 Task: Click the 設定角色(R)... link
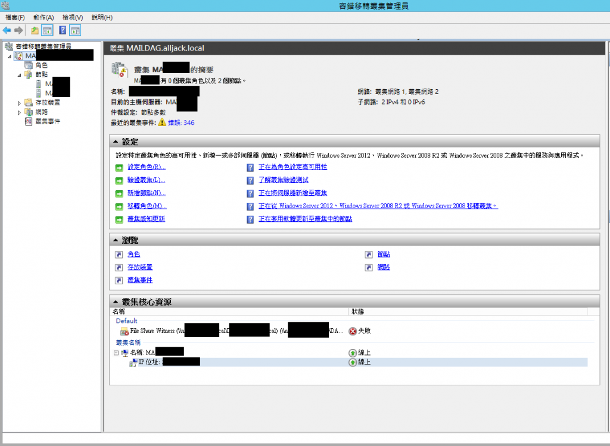coord(147,167)
